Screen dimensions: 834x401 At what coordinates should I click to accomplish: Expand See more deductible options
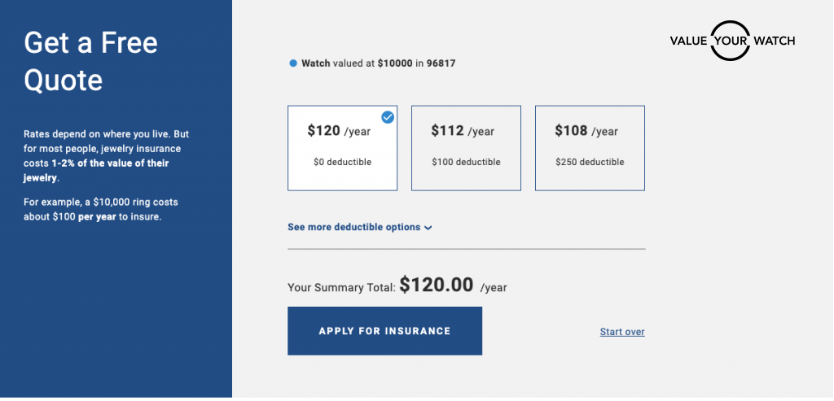point(354,227)
